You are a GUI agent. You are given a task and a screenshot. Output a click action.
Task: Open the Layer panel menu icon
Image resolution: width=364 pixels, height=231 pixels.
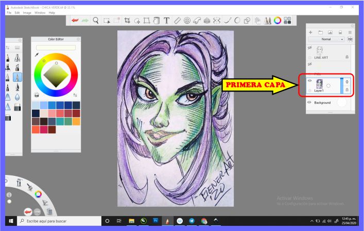coord(350,32)
